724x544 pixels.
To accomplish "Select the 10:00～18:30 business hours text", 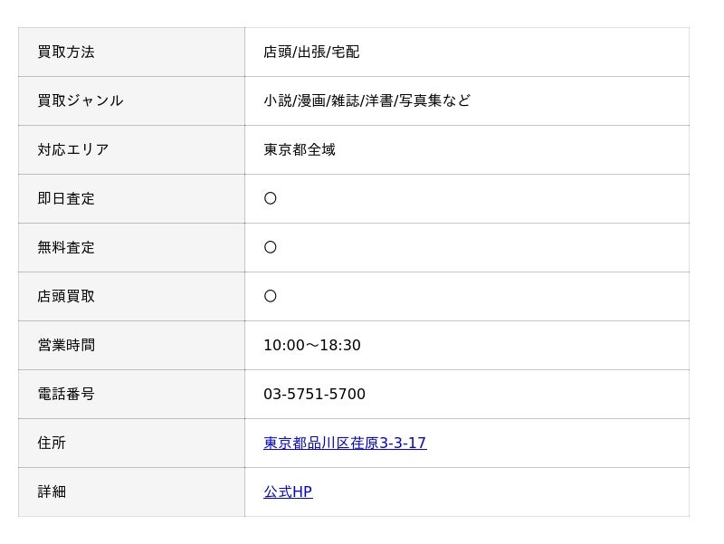I will pyautogui.click(x=312, y=345).
